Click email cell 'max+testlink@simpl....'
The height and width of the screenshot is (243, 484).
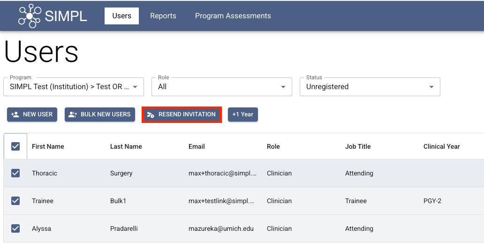click(221, 201)
